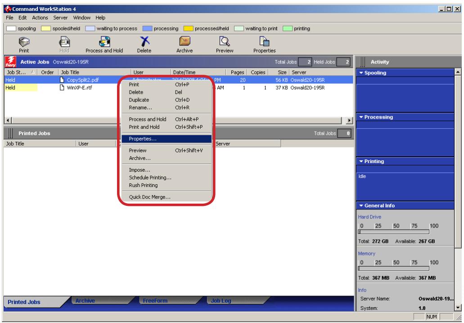Click the spooled/held yellow color swatch
The height and width of the screenshot is (323, 464).
(x=46, y=28)
